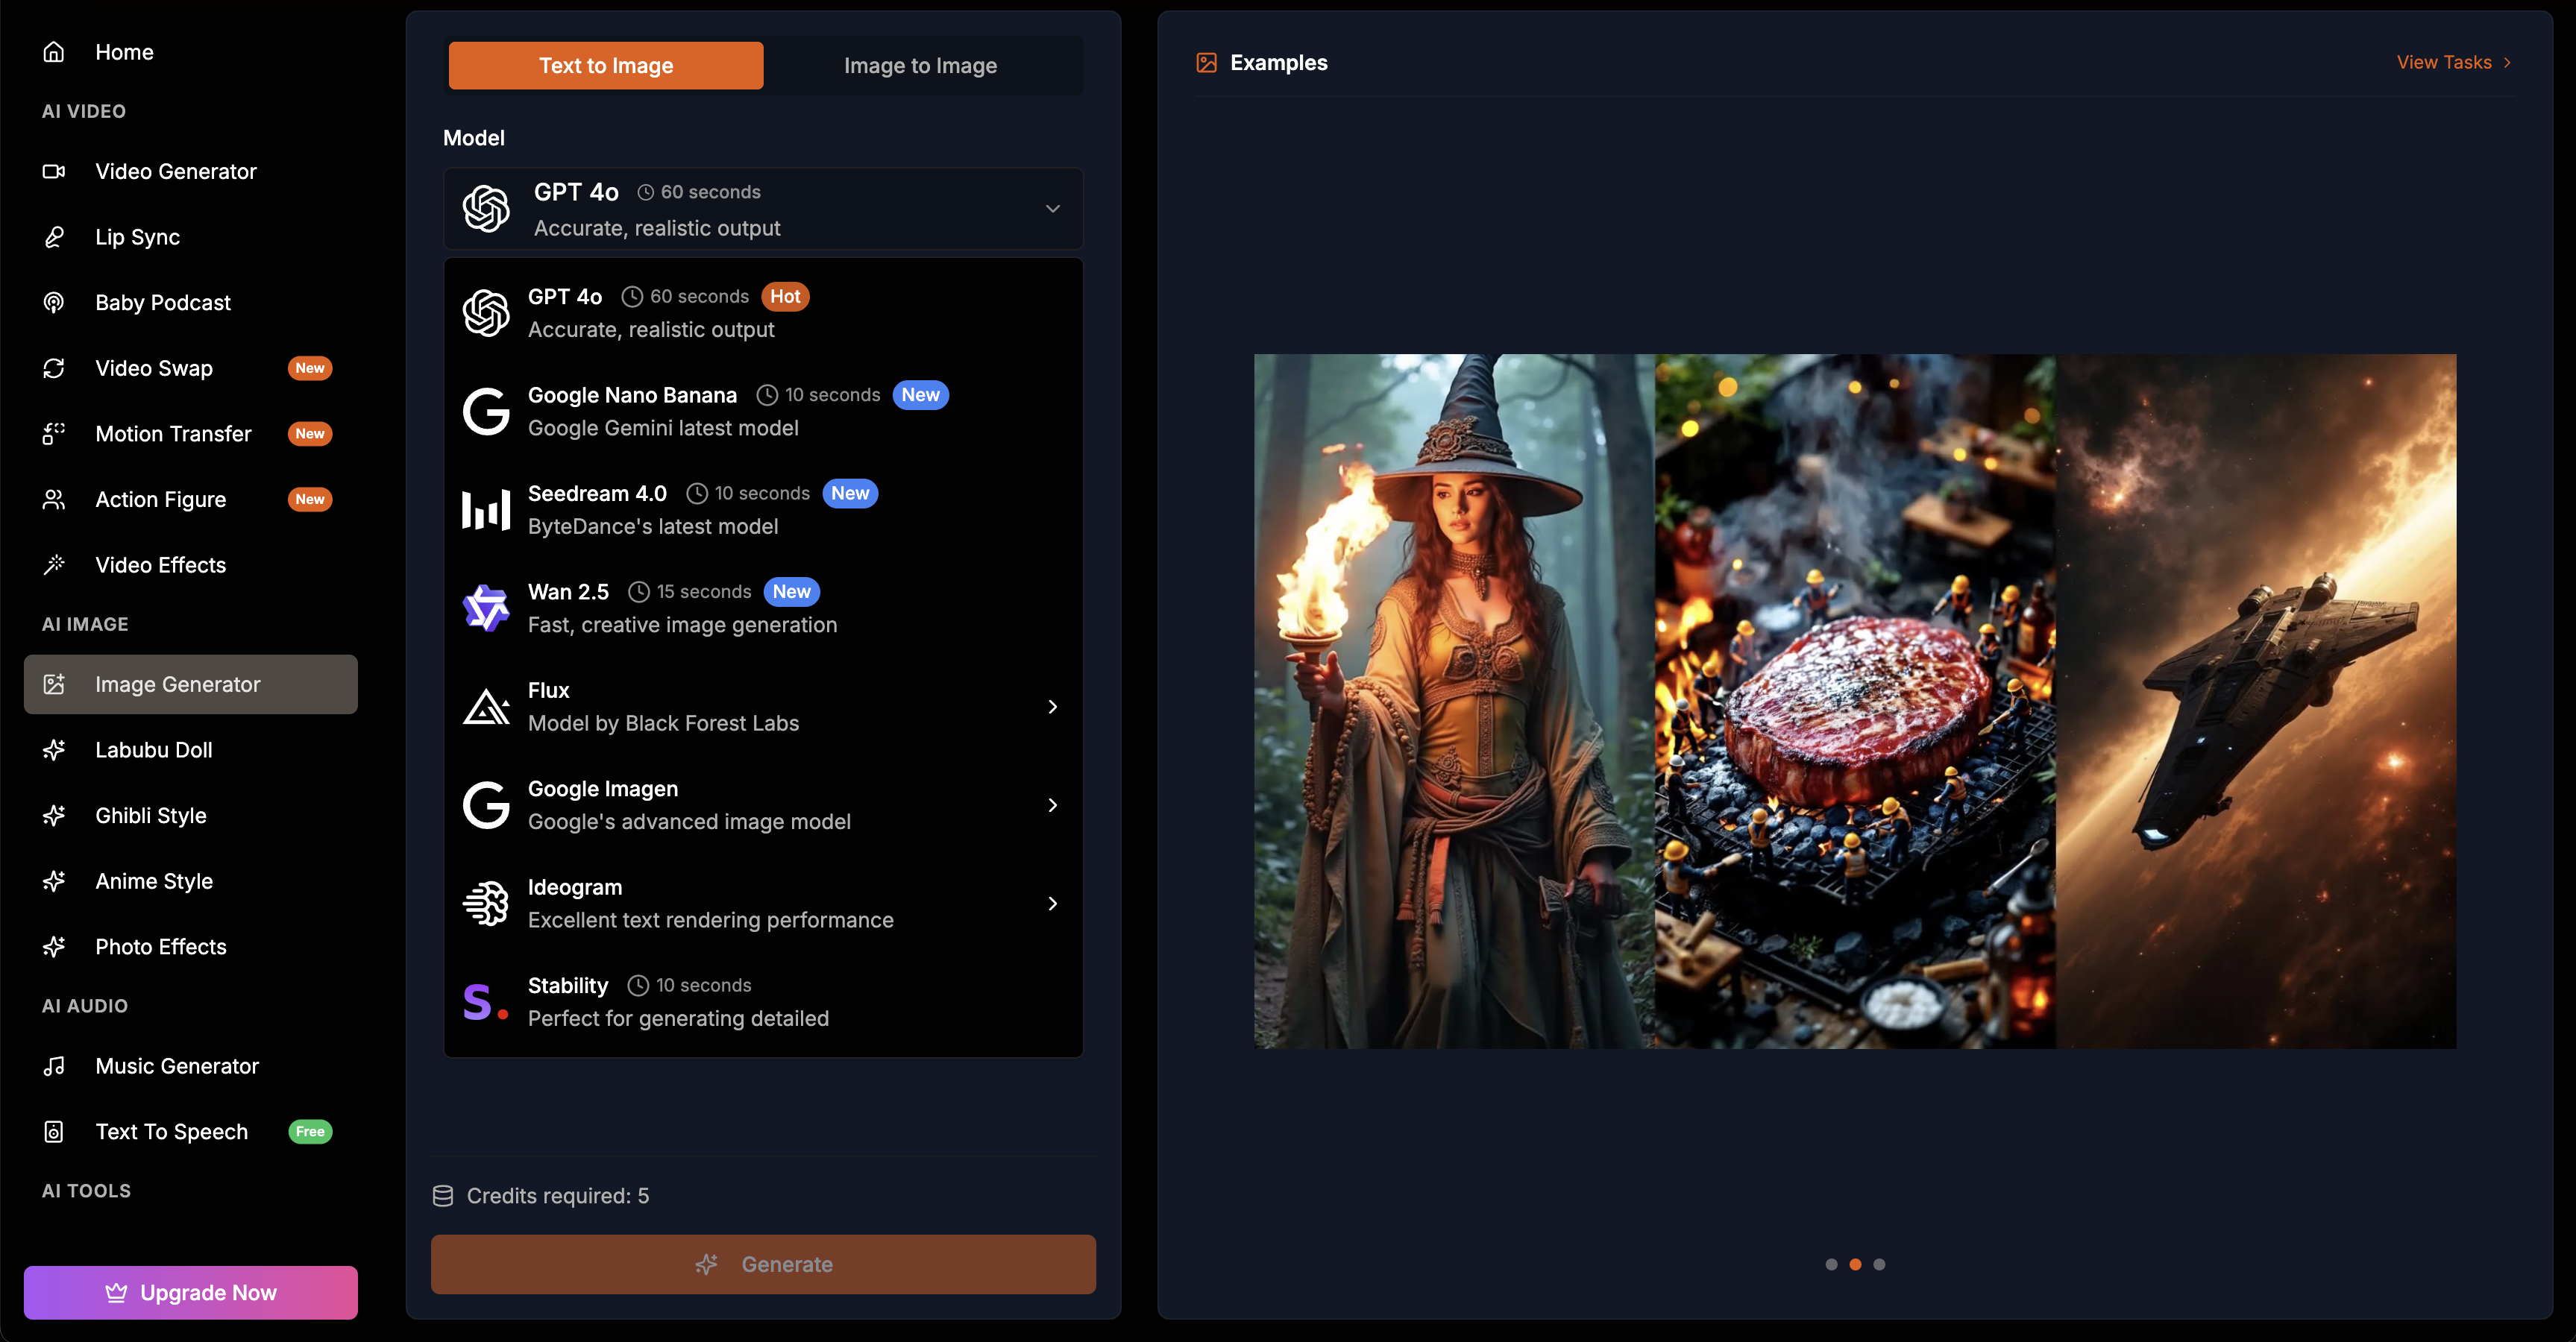Click the Image Generator icon

click(x=53, y=684)
